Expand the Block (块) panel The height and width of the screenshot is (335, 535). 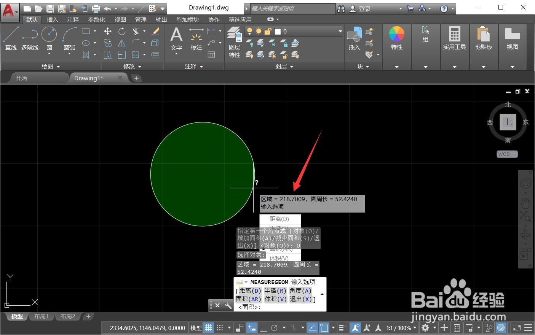pos(363,66)
